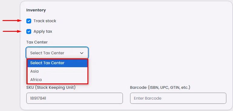Click the Enter Barcode placeholder text
233x111 pixels.
(148, 98)
